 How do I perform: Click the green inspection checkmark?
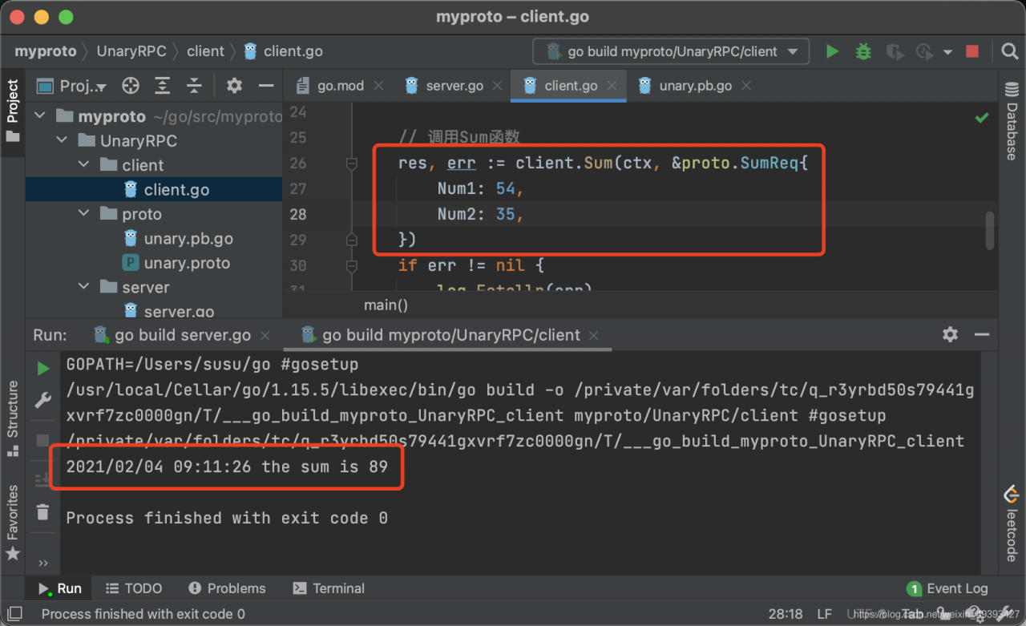coord(982,118)
